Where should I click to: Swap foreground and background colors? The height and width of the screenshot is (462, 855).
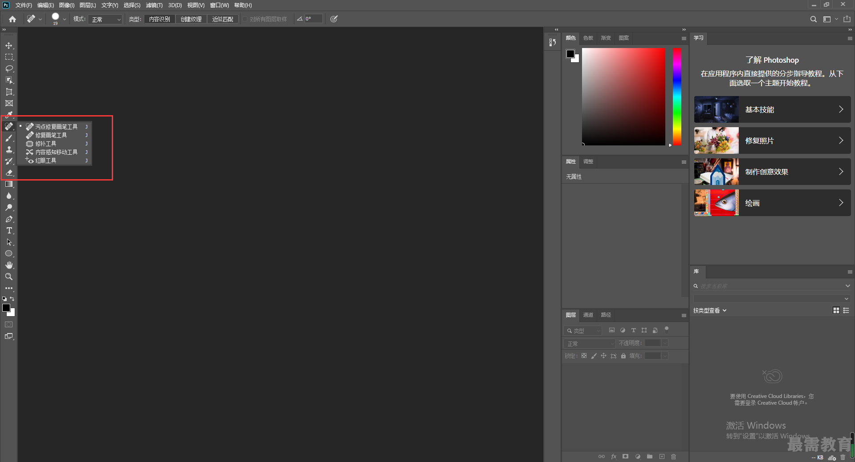tap(12, 299)
